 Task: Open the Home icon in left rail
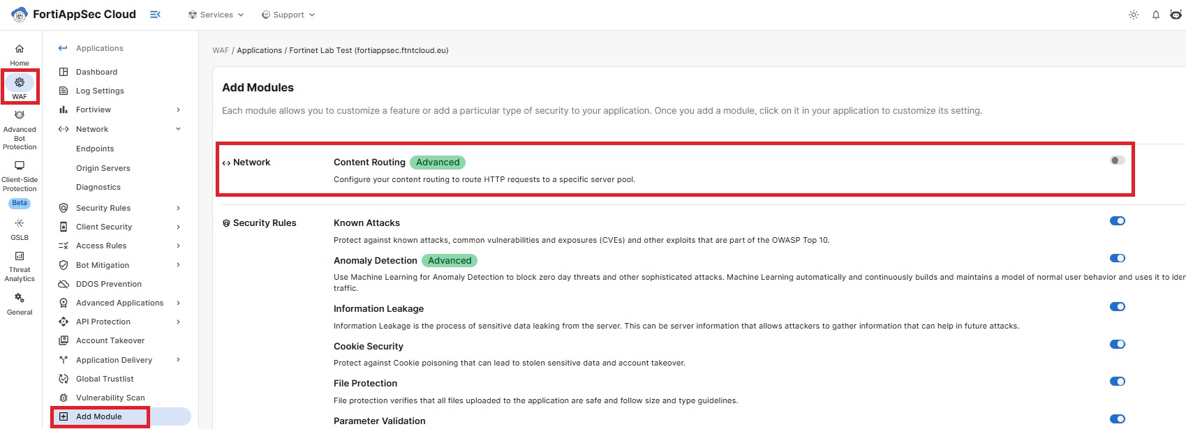click(x=20, y=49)
